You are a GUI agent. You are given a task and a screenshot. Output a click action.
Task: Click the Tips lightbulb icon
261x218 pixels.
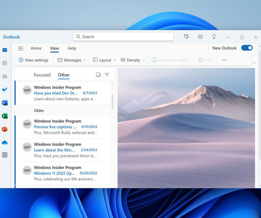(214, 36)
